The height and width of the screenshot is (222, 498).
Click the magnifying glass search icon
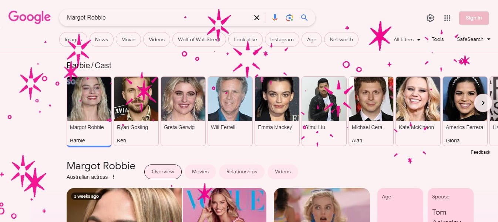[x=304, y=18]
